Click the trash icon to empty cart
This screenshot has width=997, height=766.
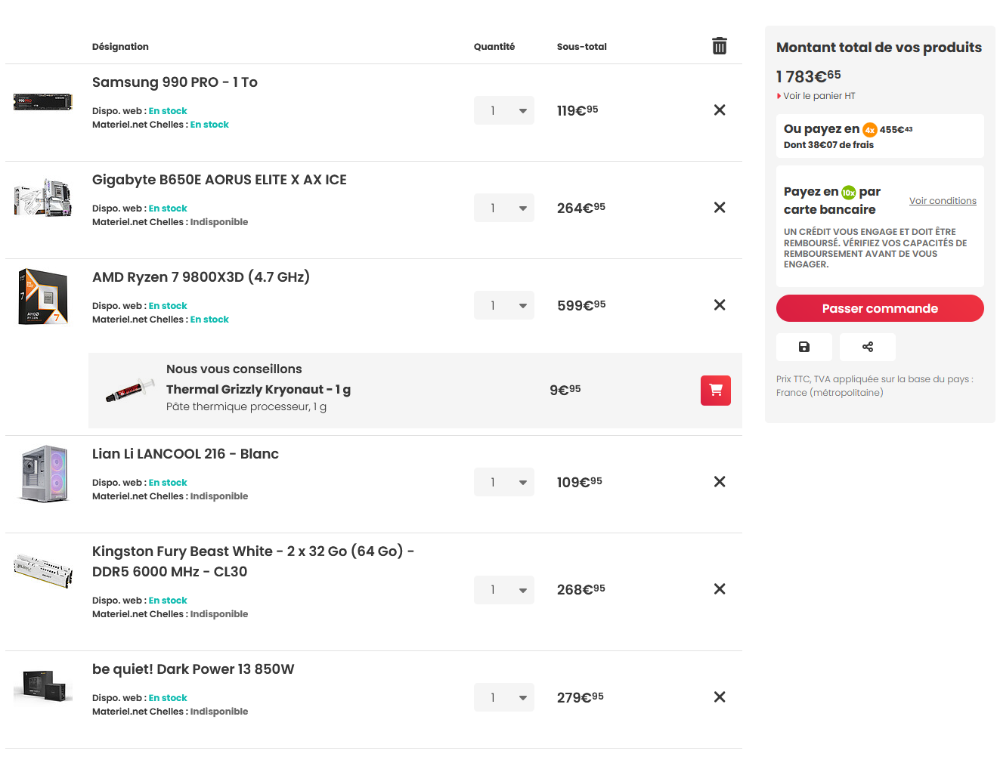(720, 46)
